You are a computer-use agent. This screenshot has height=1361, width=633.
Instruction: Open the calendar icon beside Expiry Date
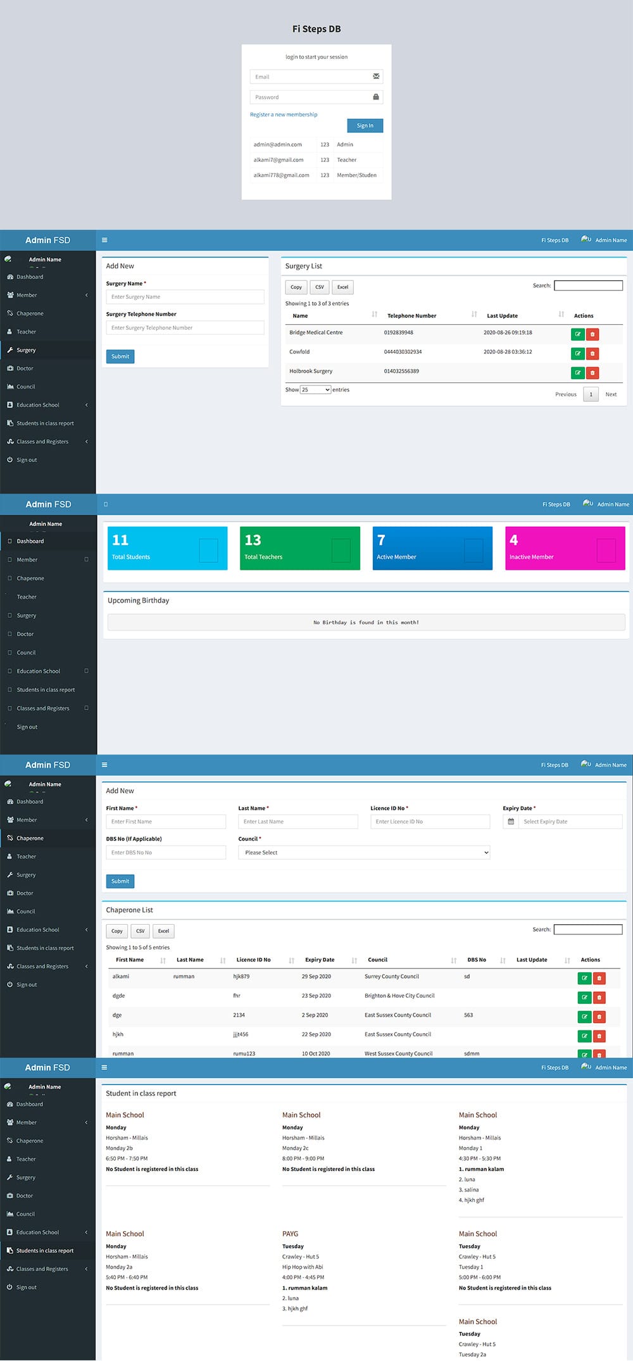point(511,822)
